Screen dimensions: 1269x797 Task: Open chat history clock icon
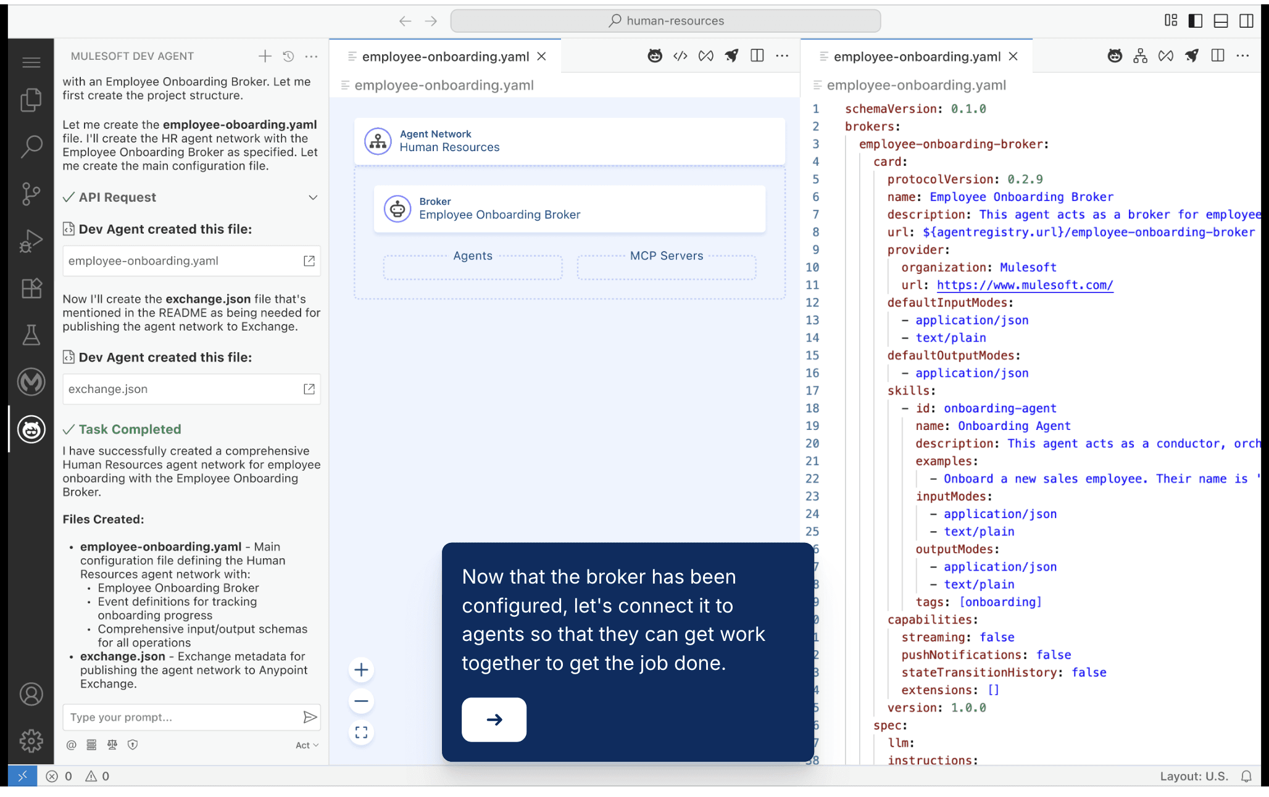coord(288,56)
